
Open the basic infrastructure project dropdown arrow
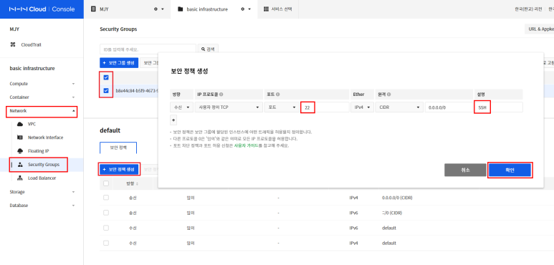(249, 9)
